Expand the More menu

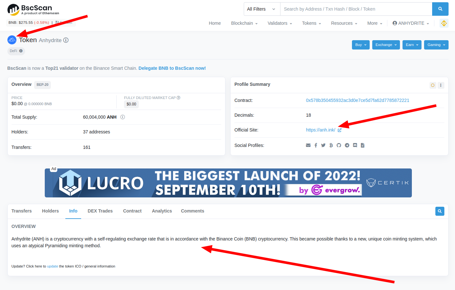375,23
